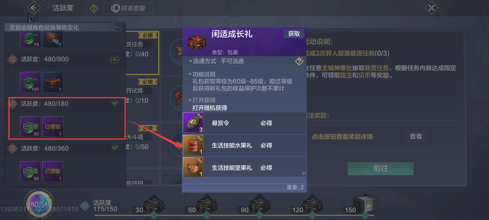Click the lock emblem on 480/900 row
This screenshot has width=489, height=220.
tap(114, 59)
